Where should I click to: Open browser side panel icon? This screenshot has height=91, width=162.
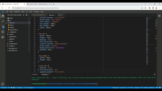(153, 8)
